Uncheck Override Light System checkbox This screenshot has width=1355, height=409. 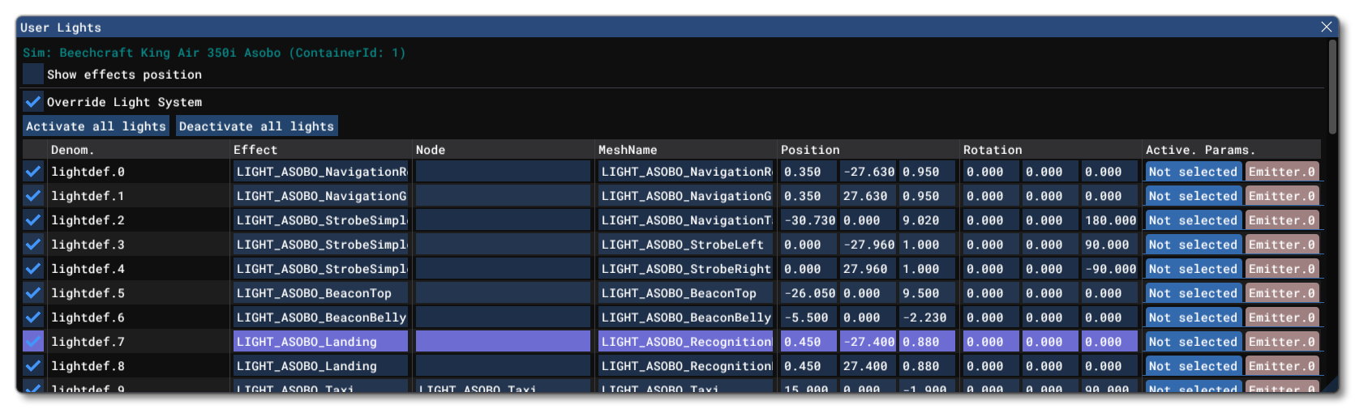coord(33,102)
